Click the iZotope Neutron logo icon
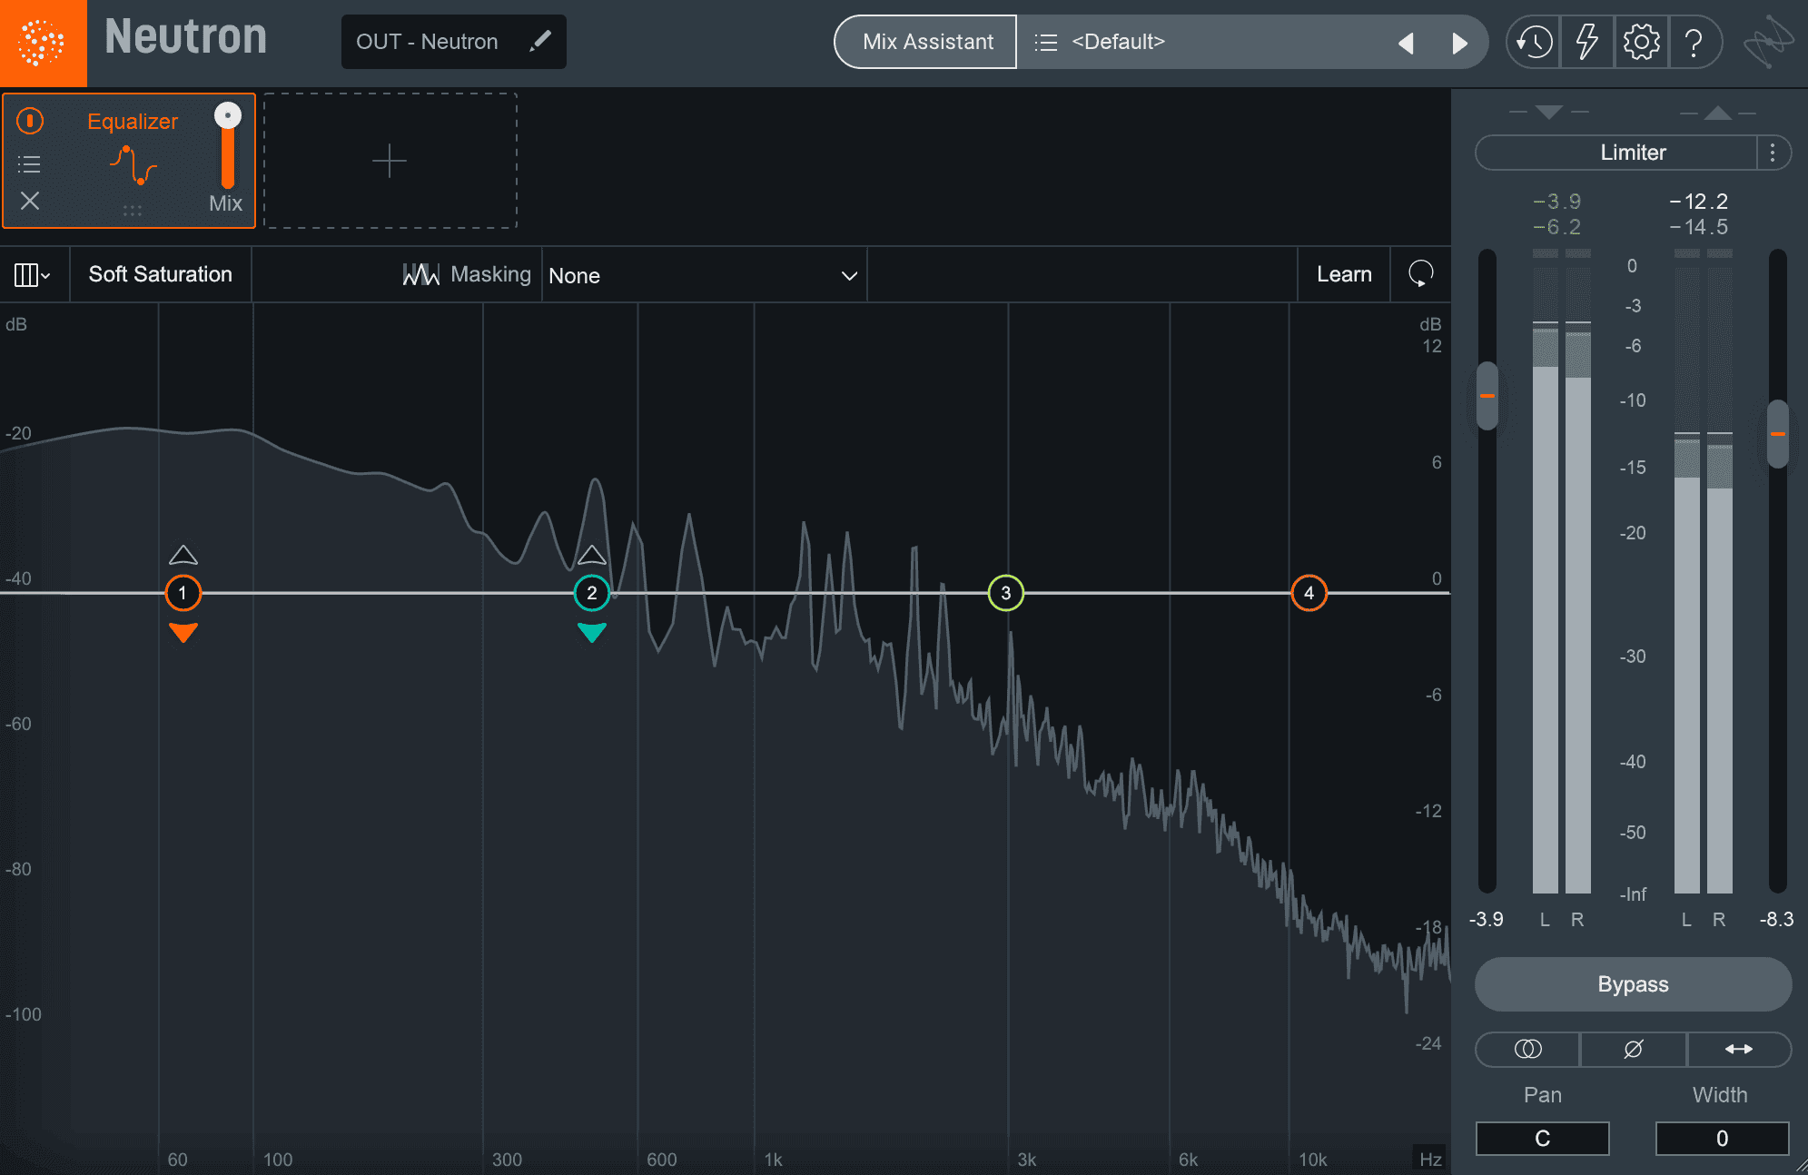 coord(43,43)
